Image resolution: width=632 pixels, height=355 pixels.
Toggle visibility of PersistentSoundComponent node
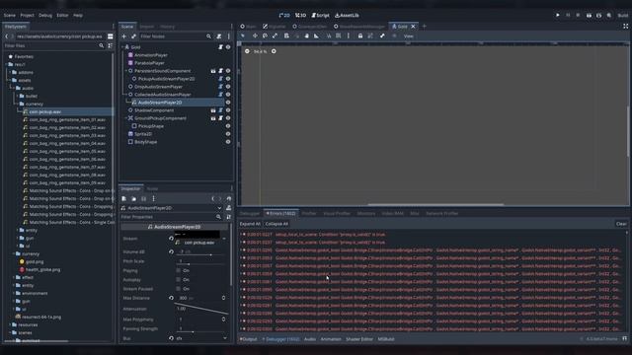(228, 71)
